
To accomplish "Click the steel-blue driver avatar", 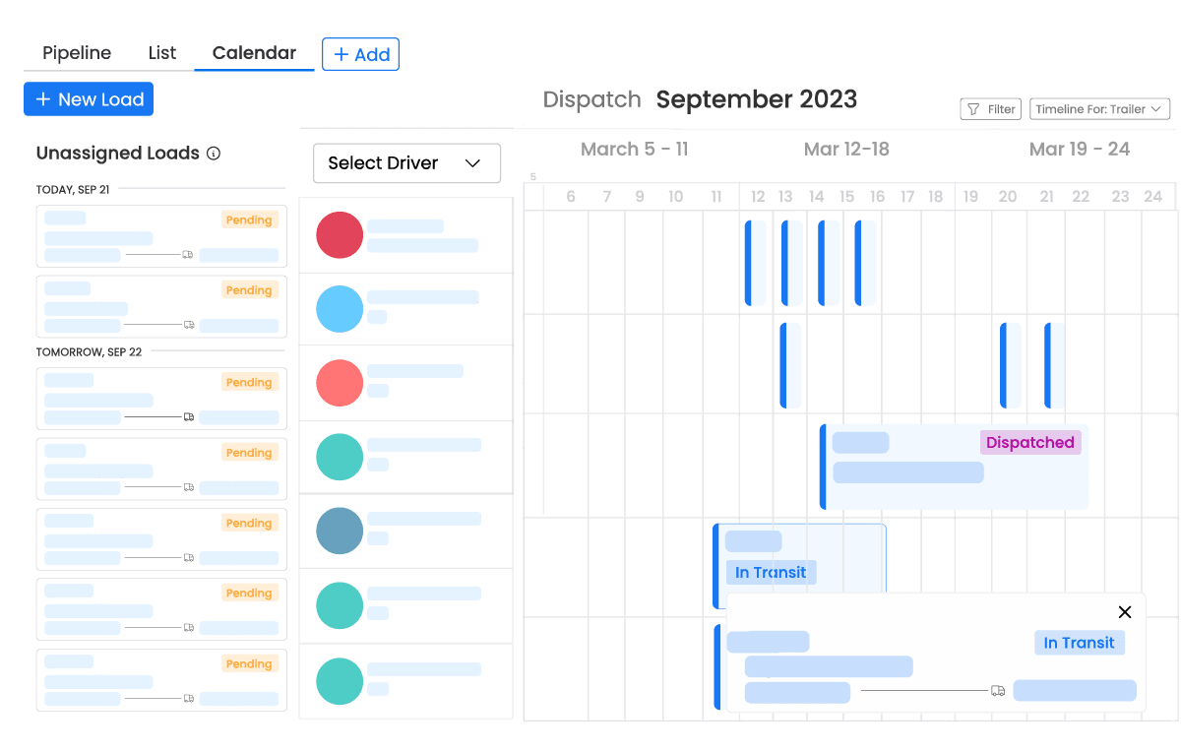I will [340, 531].
